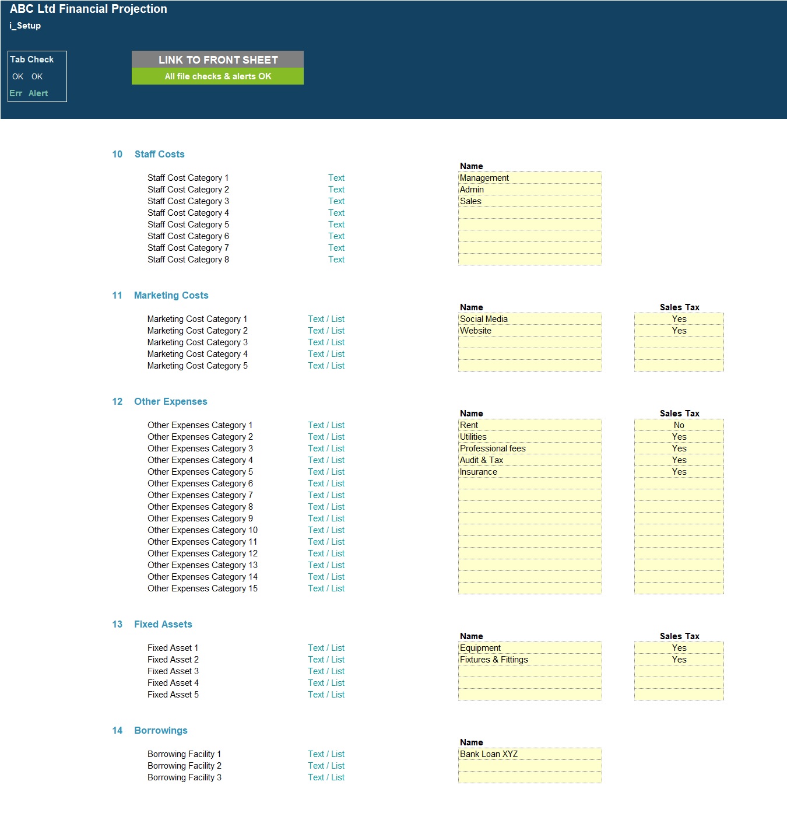Open Sales Tax cell for Marketing Cost Category 5
787x820 pixels.
click(679, 366)
